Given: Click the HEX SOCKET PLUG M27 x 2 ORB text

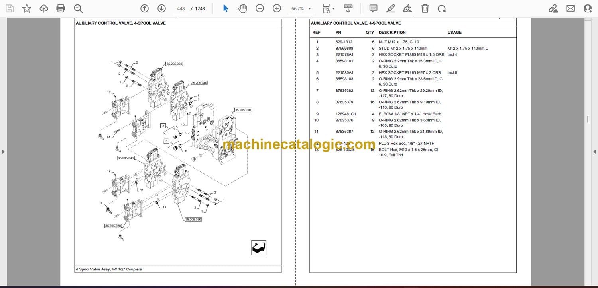Looking at the screenshot, I should [410, 73].
